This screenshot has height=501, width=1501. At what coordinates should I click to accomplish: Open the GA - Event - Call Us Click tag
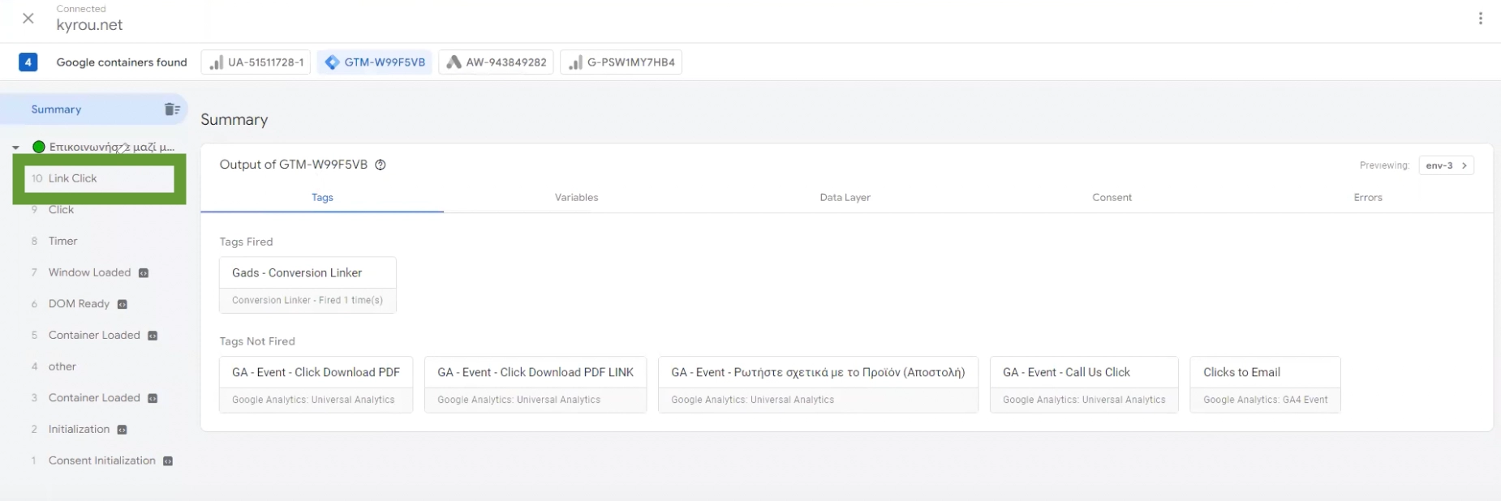click(1084, 384)
